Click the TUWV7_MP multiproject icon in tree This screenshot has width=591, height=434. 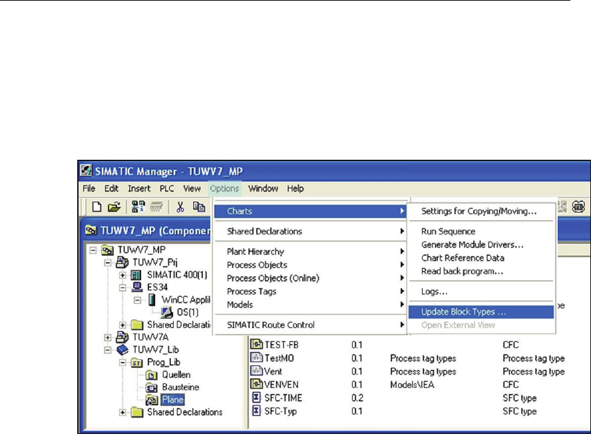click(x=107, y=250)
